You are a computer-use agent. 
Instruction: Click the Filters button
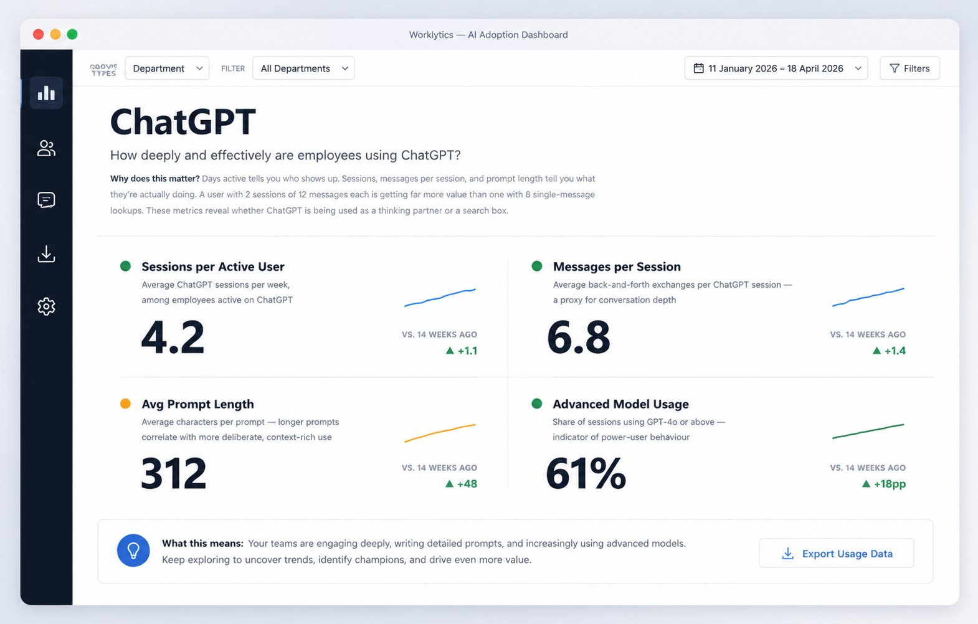pyautogui.click(x=909, y=69)
